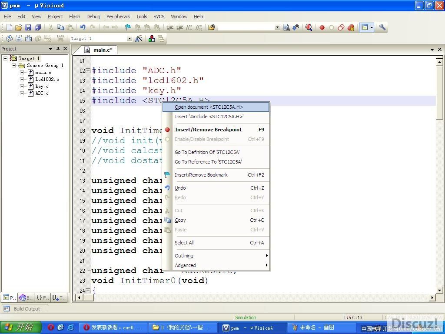Click the Windows Start button
This screenshot has height=334, width=445.
pos(20,327)
